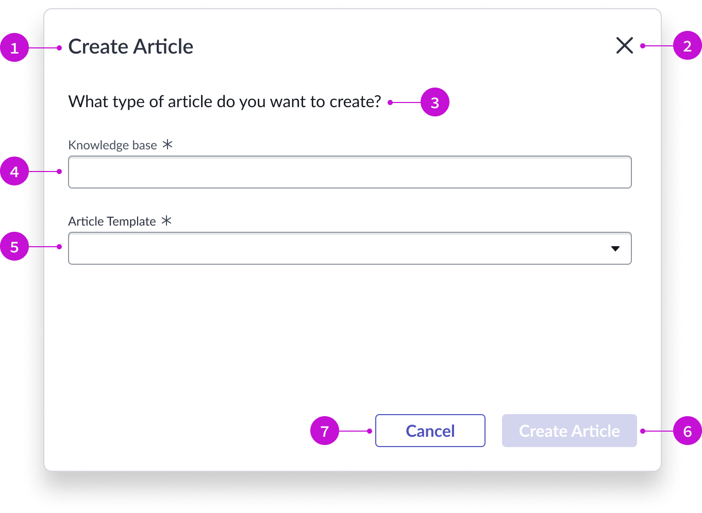Click the X close icon
This screenshot has height=513, width=702.
[624, 45]
